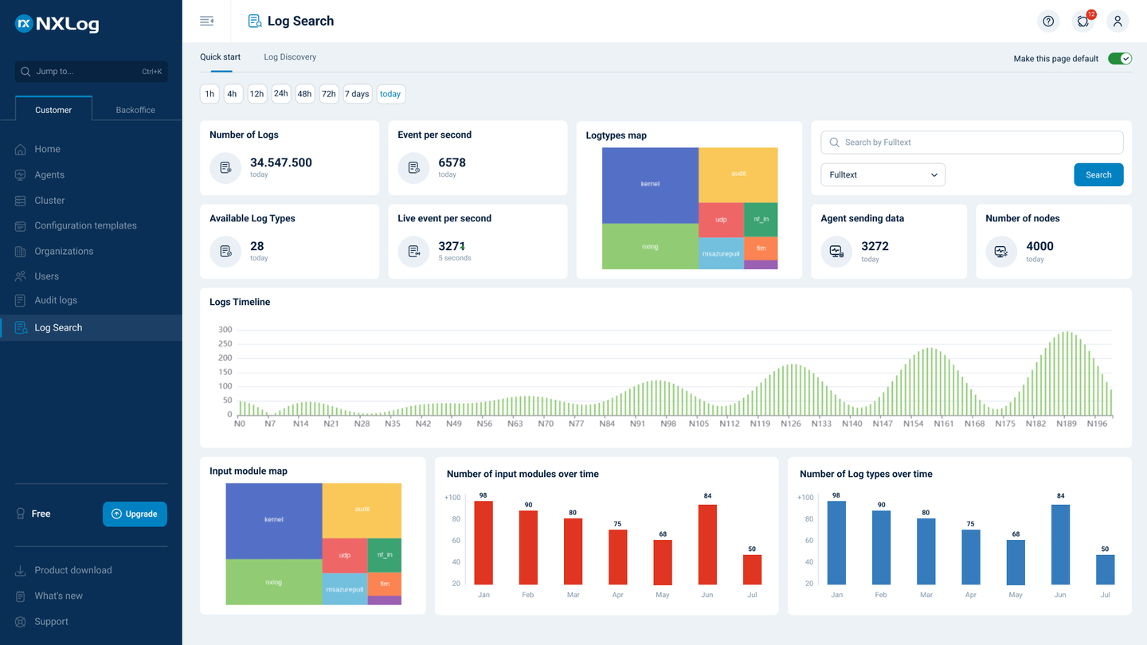Screen dimensions: 1147x645
Task: Click nxlog block in Input module map
Action: point(273,582)
